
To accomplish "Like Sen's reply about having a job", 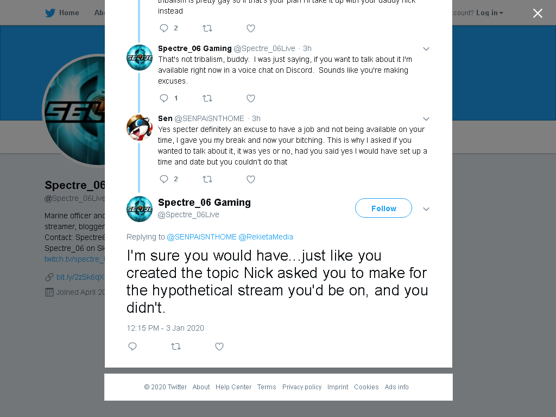I will point(251,179).
